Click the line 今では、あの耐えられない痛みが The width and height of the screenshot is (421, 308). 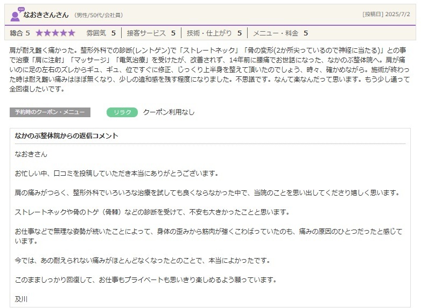click(143, 260)
